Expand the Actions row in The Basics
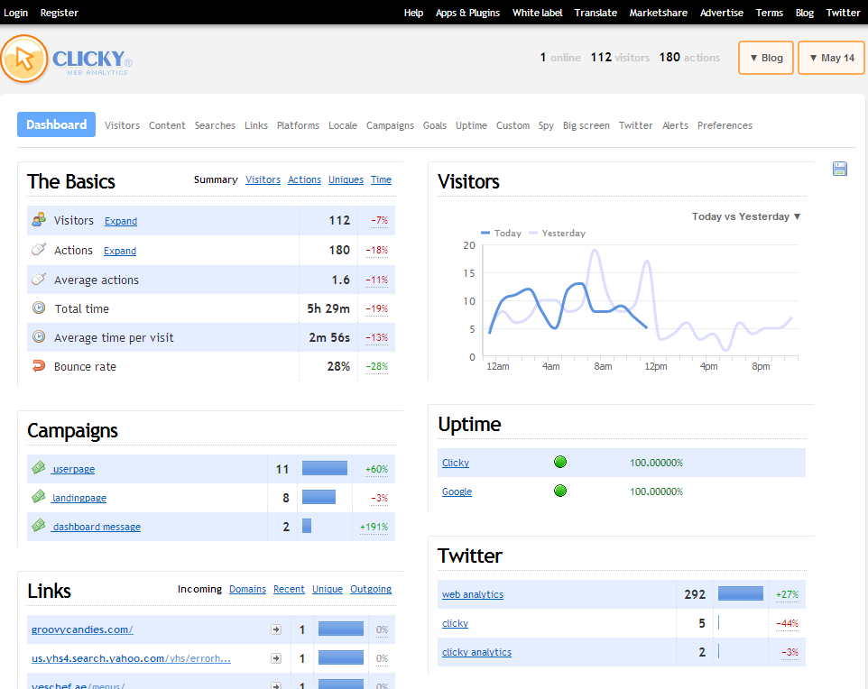Screen dimensions: 868x689 click(x=120, y=251)
